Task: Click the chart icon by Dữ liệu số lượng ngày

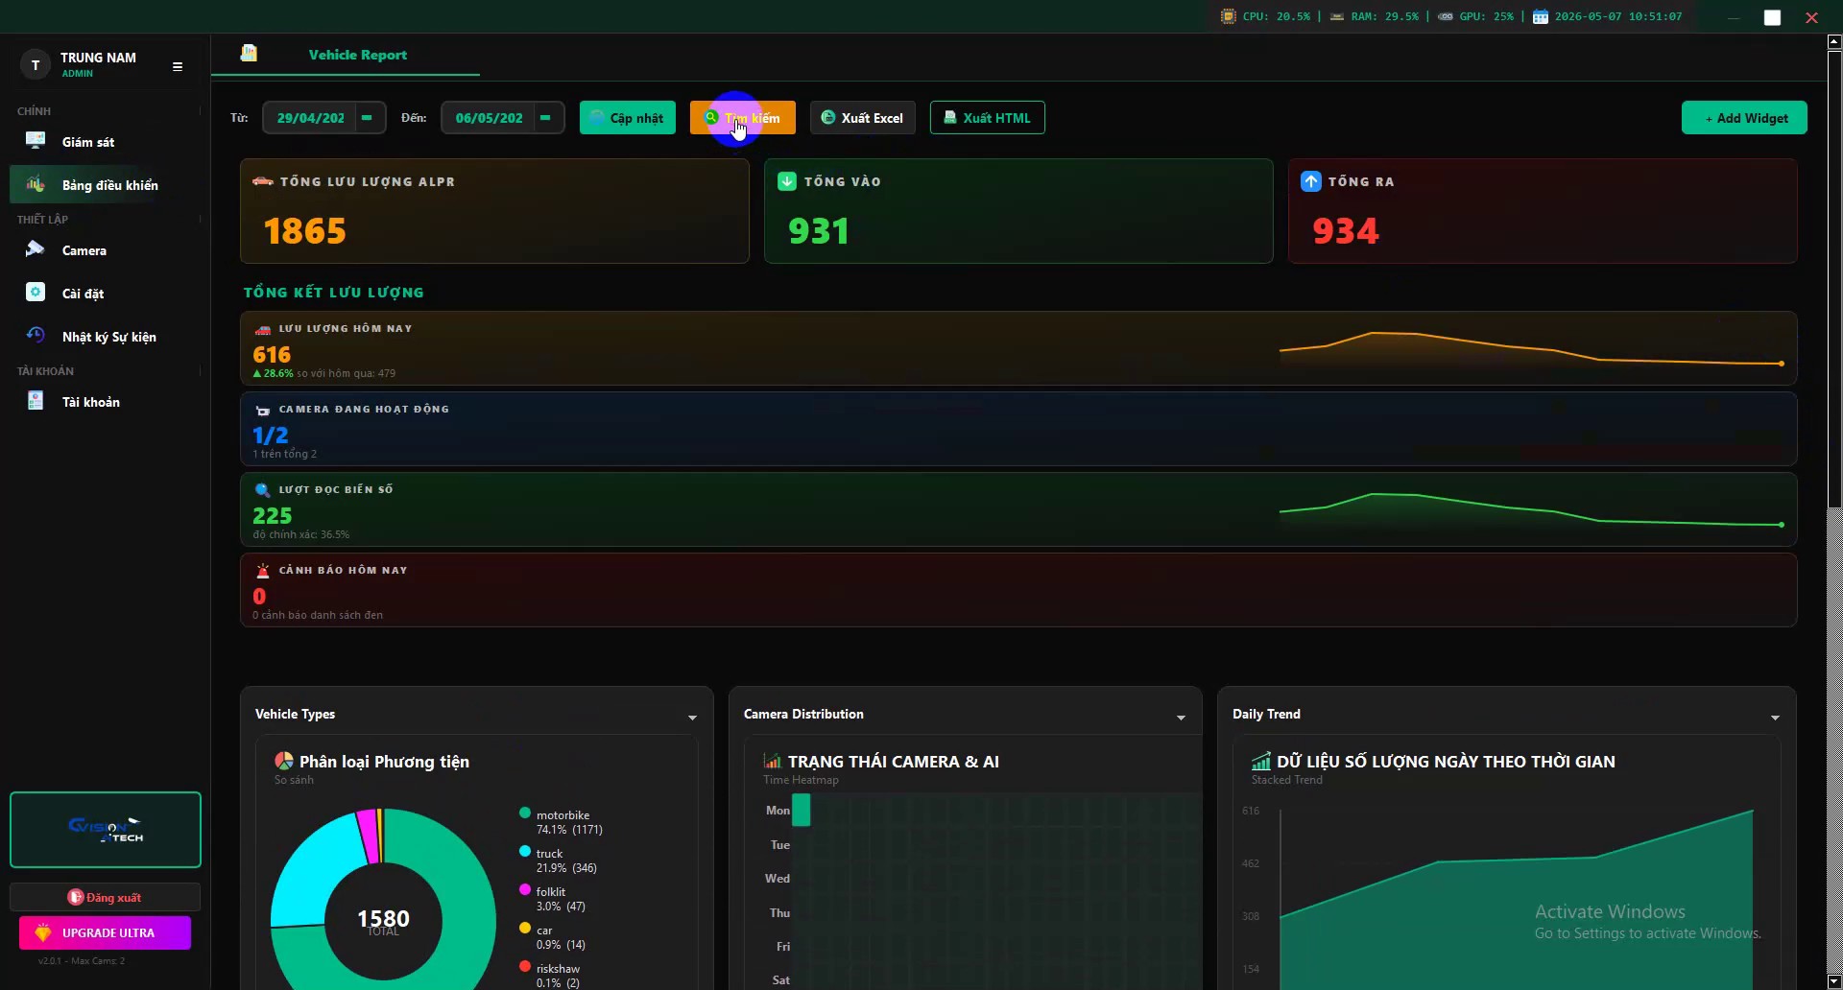Action: tap(1261, 761)
